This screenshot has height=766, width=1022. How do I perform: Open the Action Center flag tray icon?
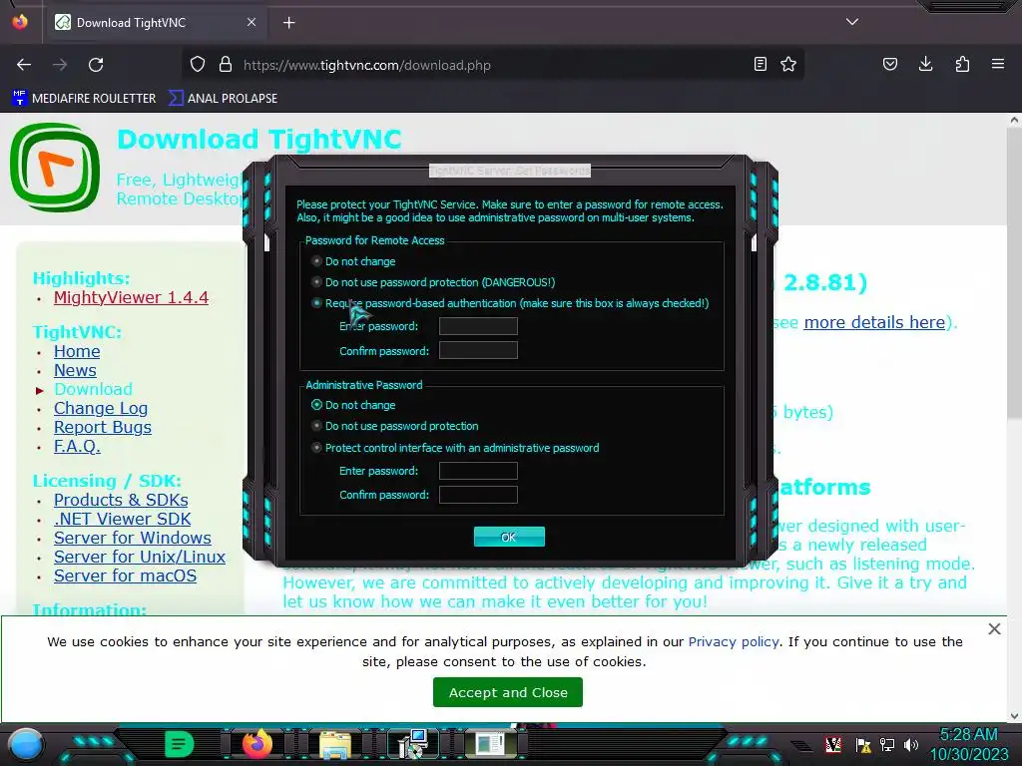click(863, 745)
